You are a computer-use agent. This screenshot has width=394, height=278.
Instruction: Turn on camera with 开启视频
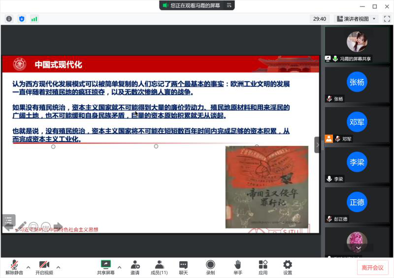tap(44, 267)
